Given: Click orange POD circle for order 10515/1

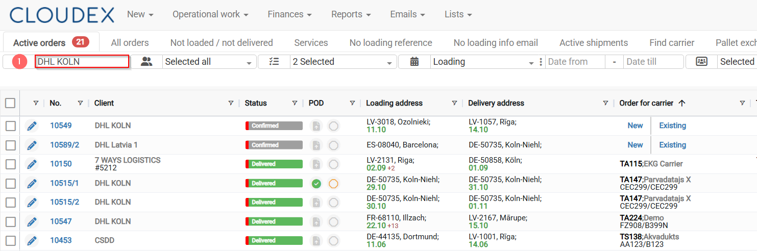Looking at the screenshot, I should click(x=333, y=184).
